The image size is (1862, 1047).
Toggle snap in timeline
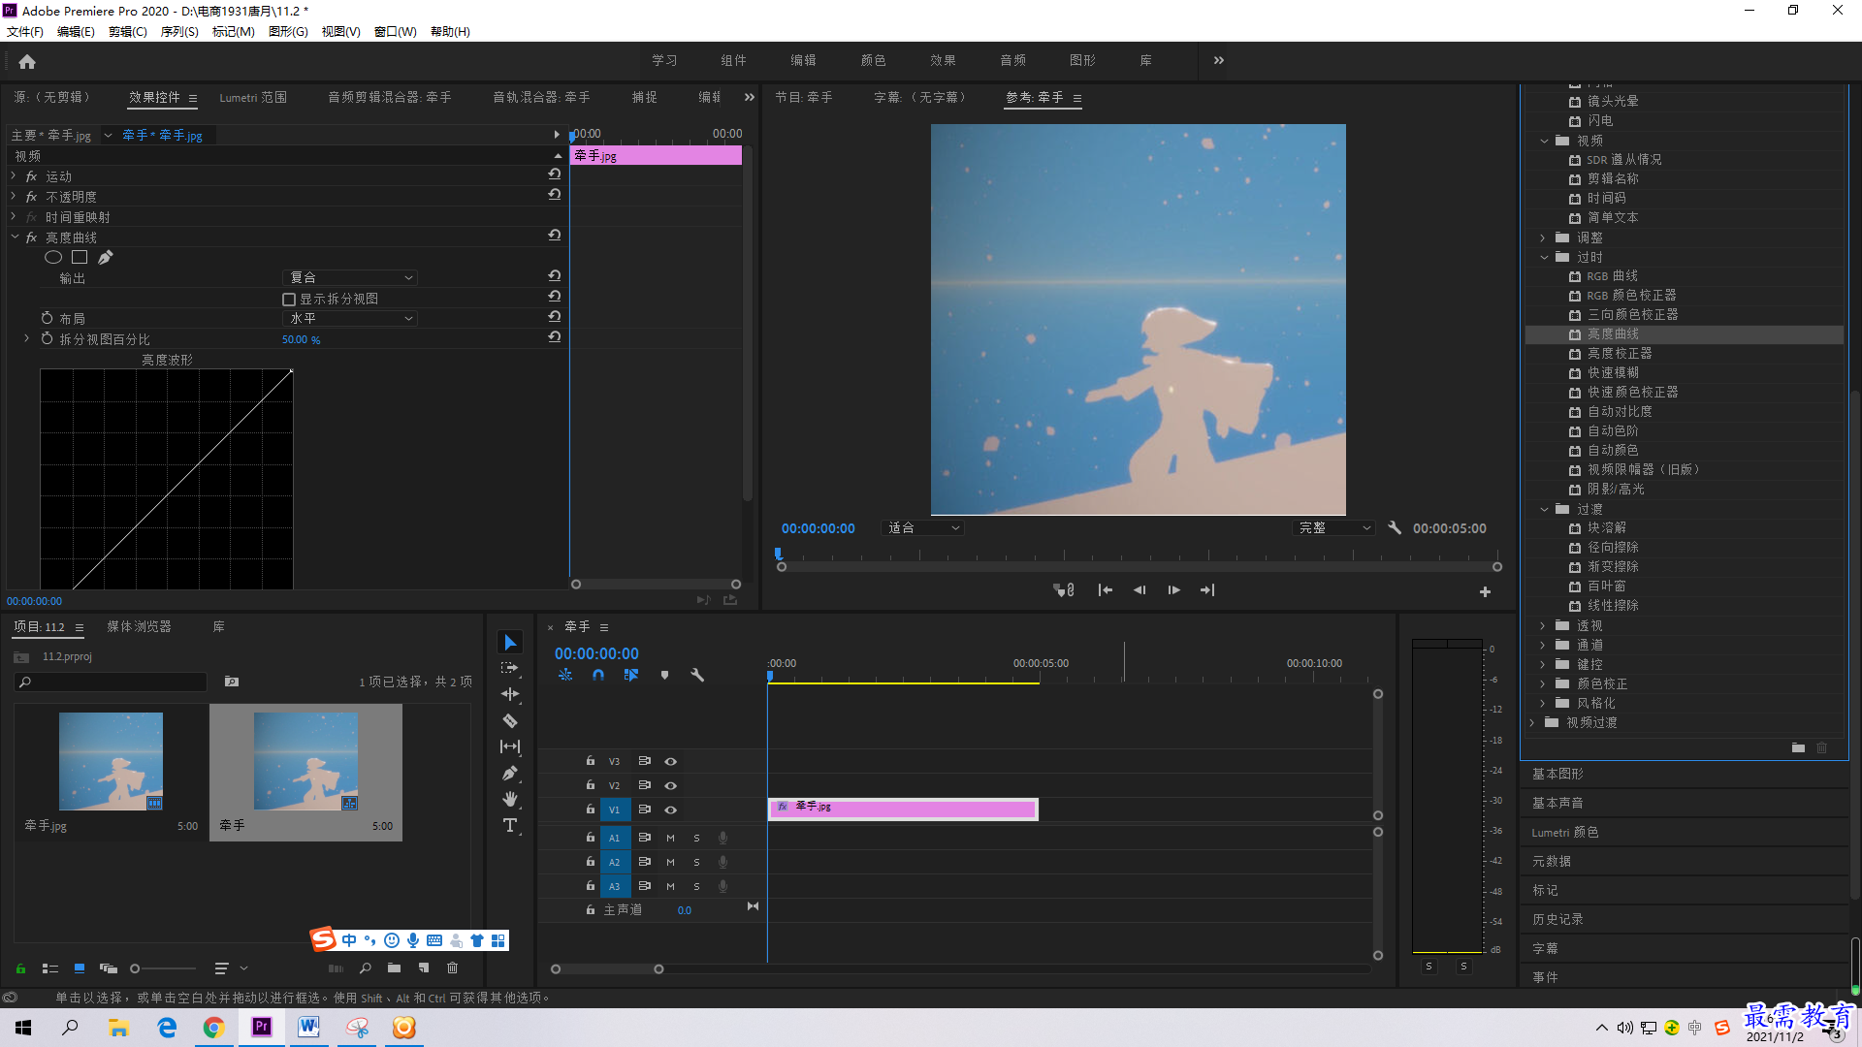pyautogui.click(x=598, y=675)
